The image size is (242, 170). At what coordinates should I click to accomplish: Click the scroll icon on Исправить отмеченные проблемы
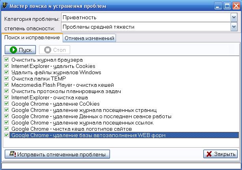pos(13,154)
